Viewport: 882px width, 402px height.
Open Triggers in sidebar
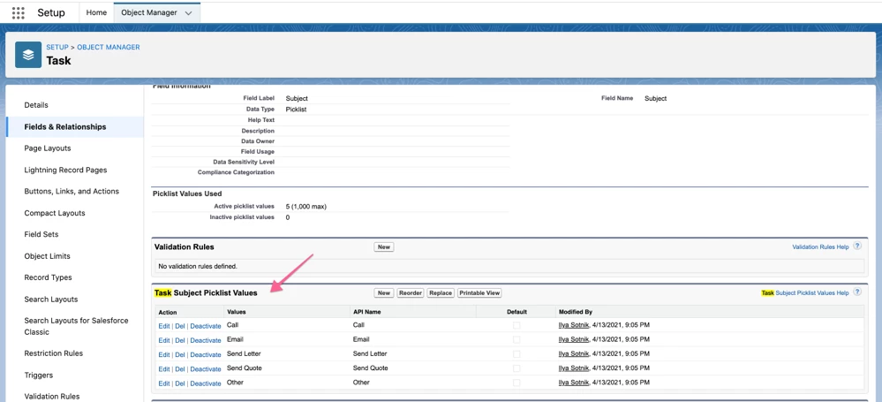pos(39,375)
